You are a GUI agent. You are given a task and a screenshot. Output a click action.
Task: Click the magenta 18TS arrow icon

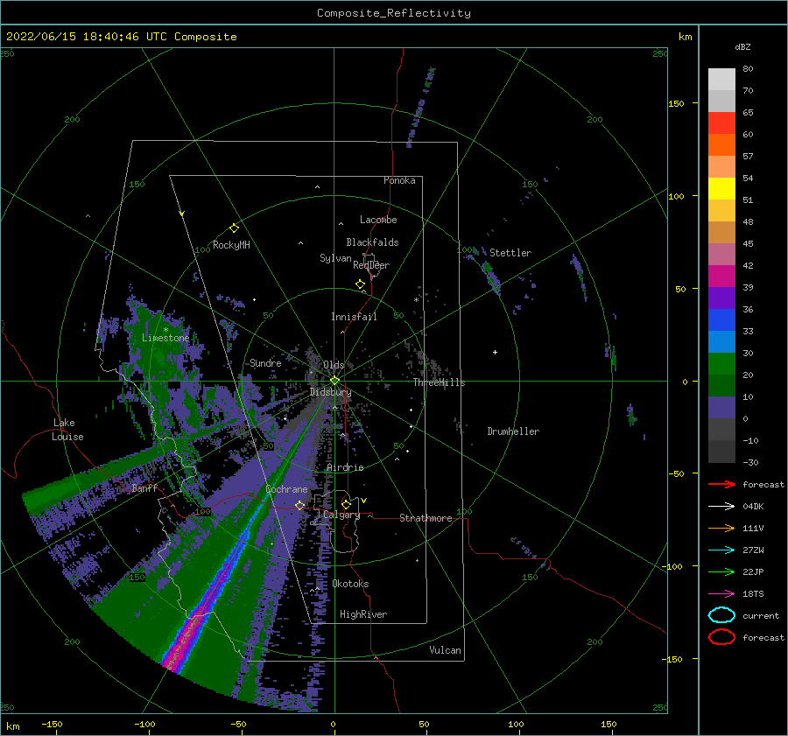[721, 593]
